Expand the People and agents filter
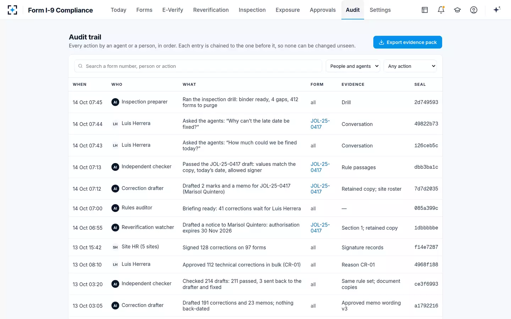Screen dimensions: 511x319 click(x=353, y=66)
